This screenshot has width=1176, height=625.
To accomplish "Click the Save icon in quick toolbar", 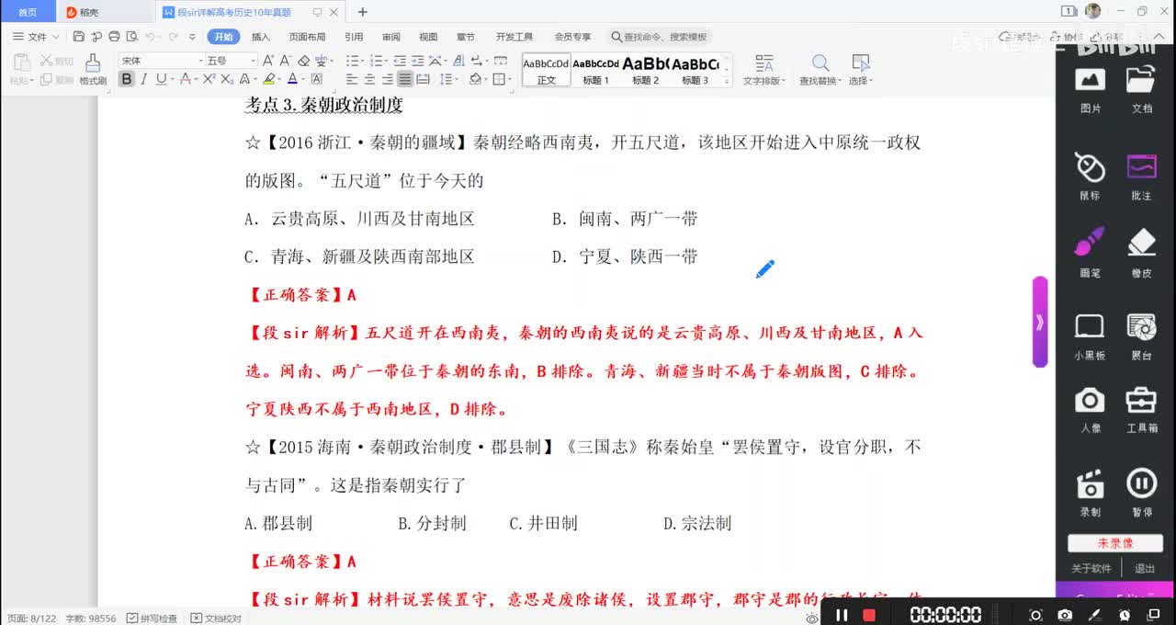I will pyautogui.click(x=78, y=37).
